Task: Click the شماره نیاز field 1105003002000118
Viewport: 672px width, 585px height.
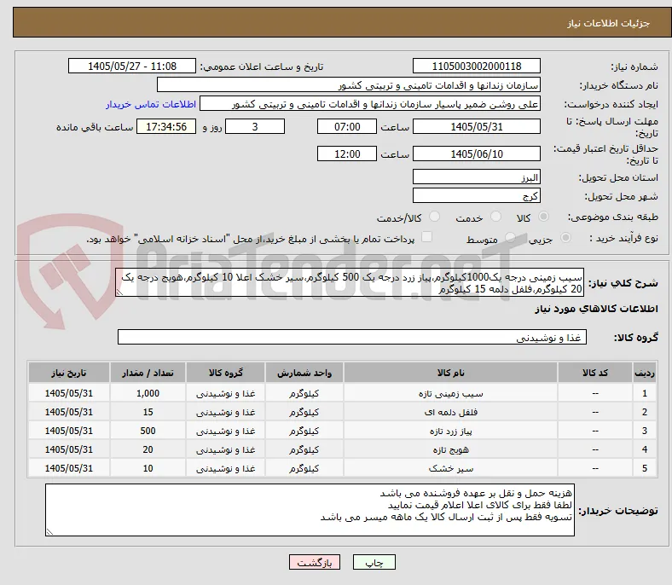Action: [x=477, y=66]
